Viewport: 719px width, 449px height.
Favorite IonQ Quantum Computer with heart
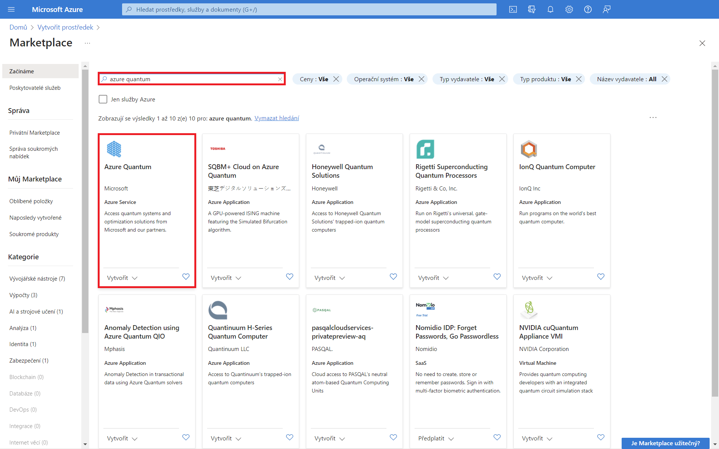click(601, 277)
